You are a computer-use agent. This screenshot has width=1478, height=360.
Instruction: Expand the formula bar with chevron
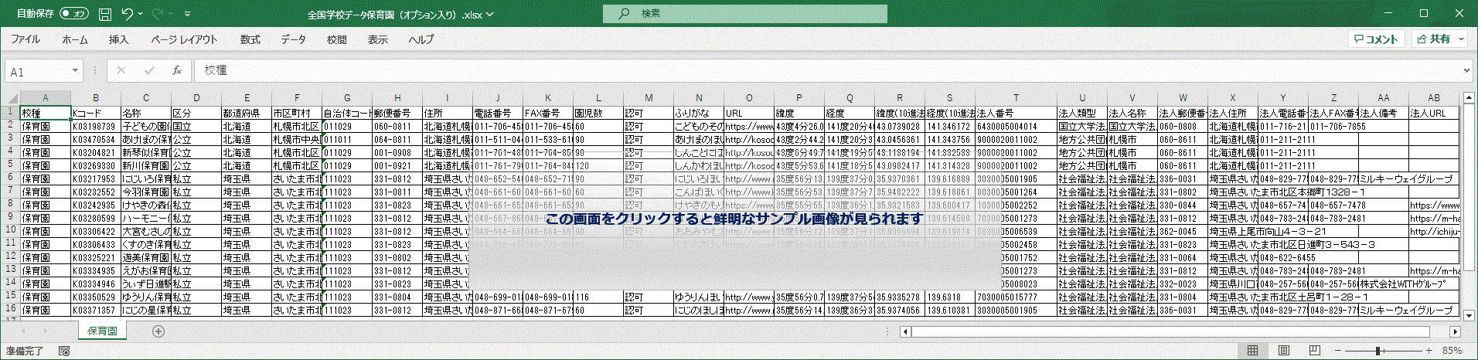(1466, 70)
